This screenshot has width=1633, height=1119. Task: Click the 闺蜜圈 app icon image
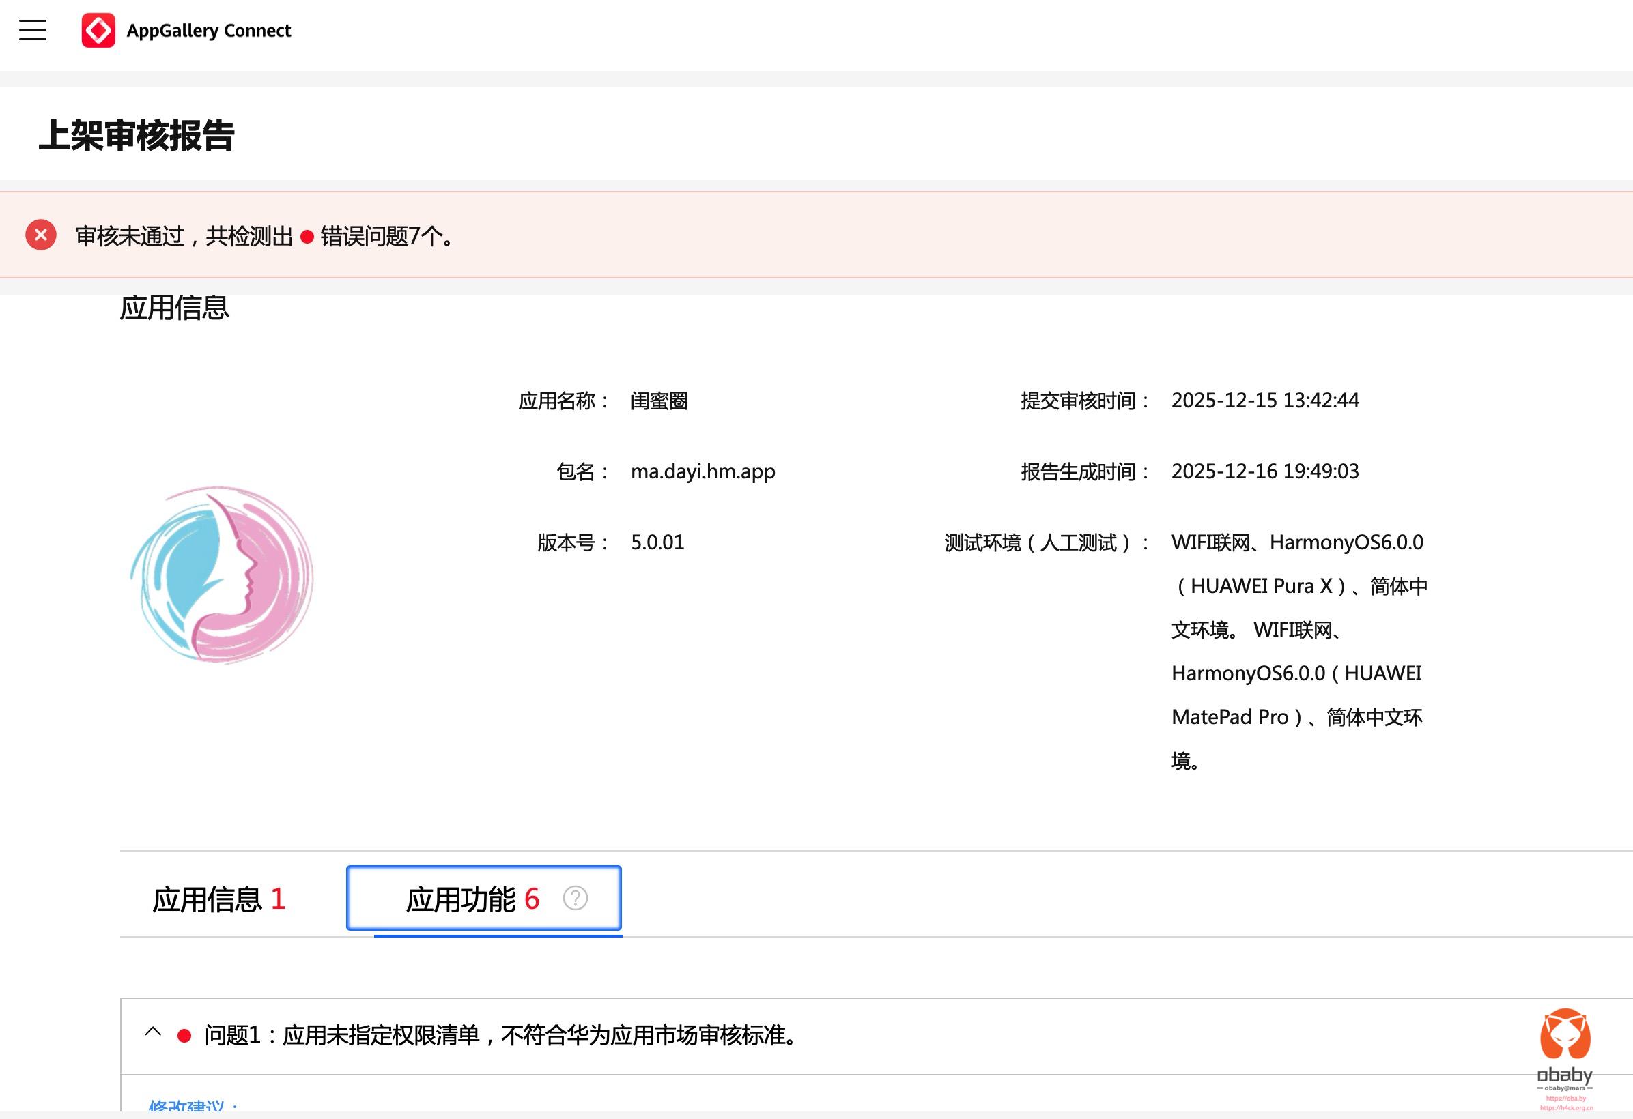222,575
